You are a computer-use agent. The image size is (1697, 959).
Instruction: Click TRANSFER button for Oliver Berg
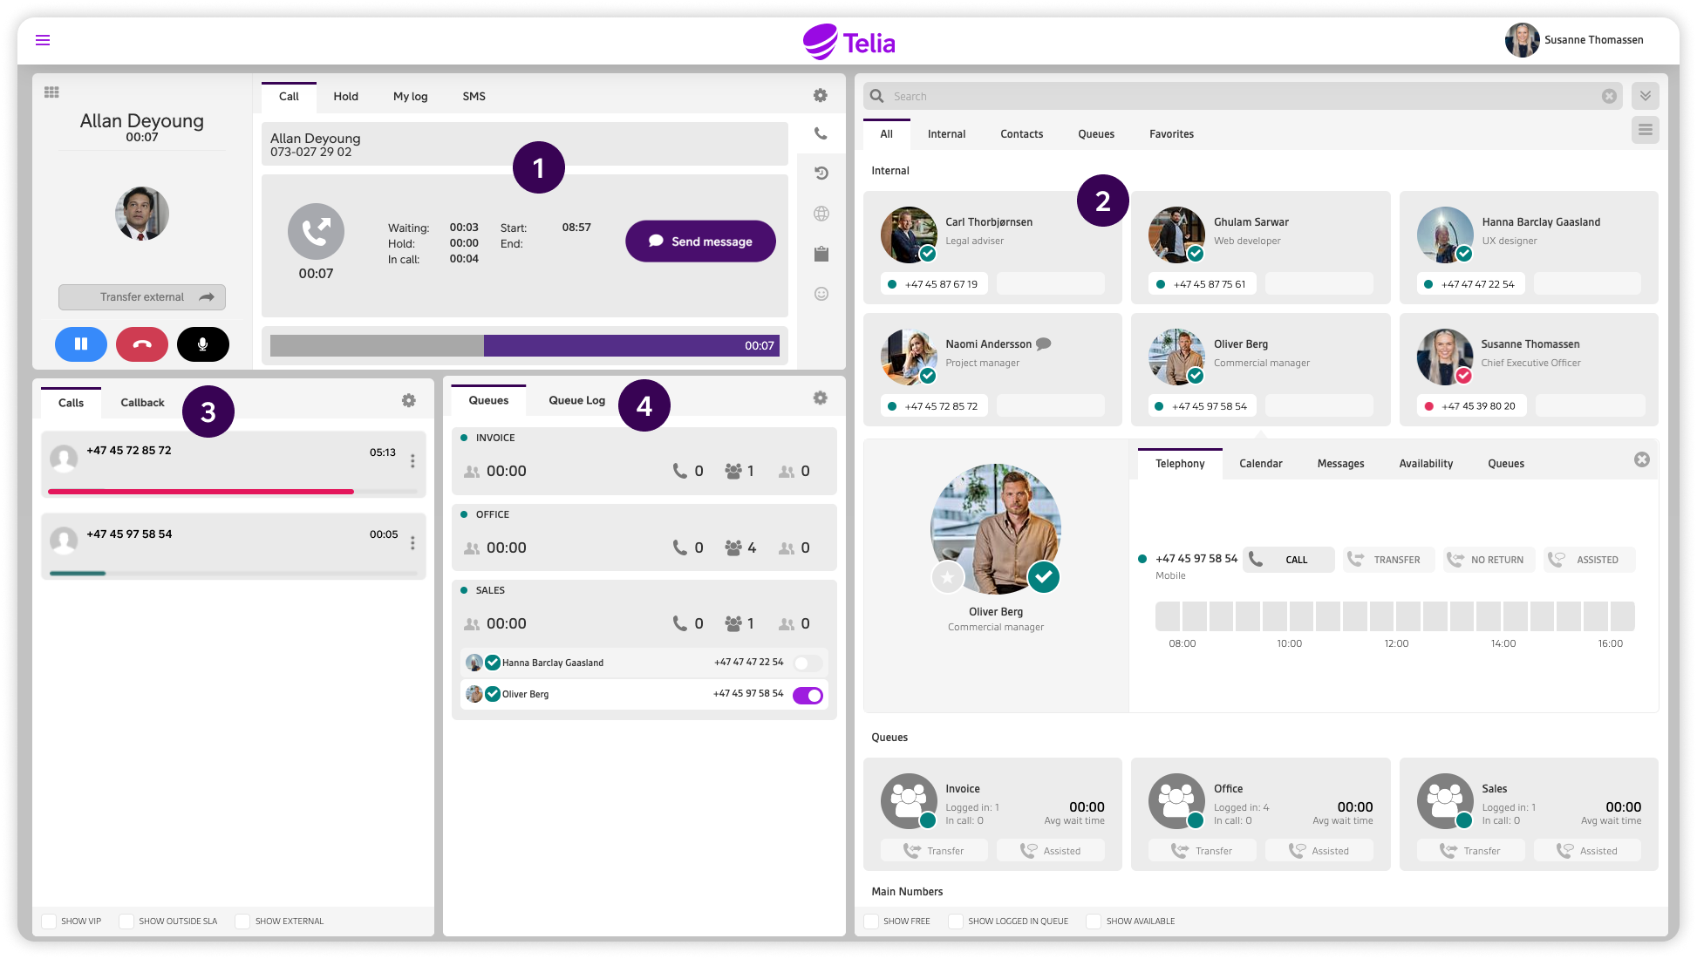tap(1388, 560)
